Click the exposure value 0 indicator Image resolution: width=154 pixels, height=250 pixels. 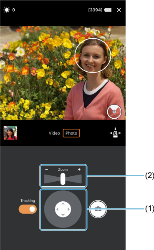(14, 10)
